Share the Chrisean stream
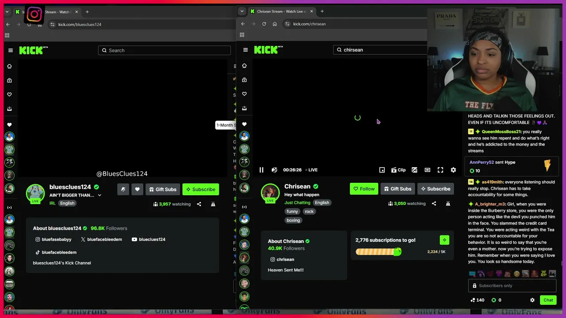 pos(434,204)
